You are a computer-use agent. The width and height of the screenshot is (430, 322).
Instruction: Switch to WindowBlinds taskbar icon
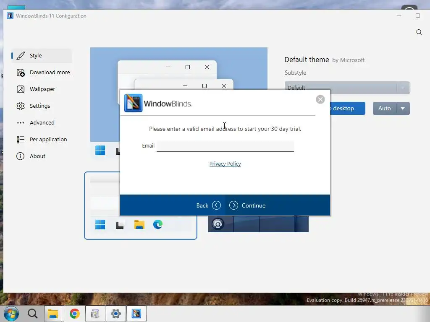[136, 314]
